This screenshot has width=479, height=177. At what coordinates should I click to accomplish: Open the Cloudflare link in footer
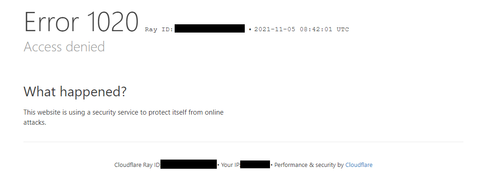[358, 165]
